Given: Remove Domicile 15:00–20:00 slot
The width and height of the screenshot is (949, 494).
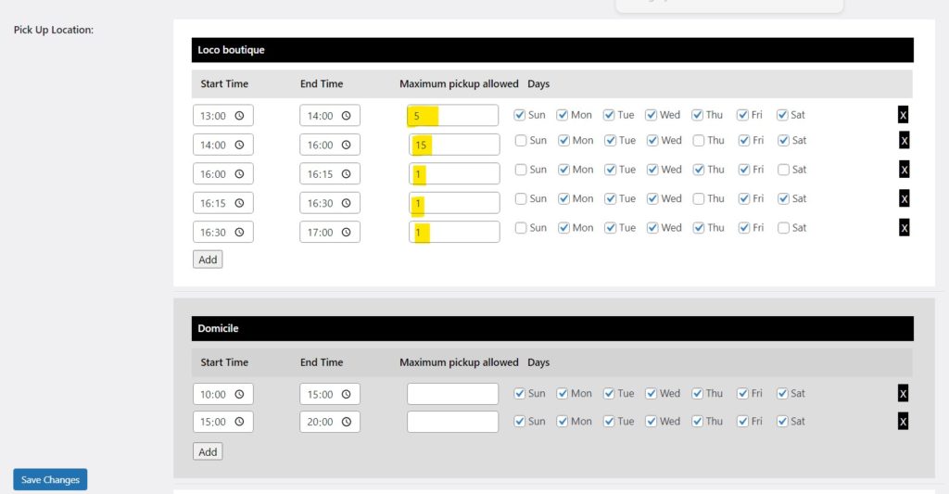Looking at the screenshot, I should [903, 422].
